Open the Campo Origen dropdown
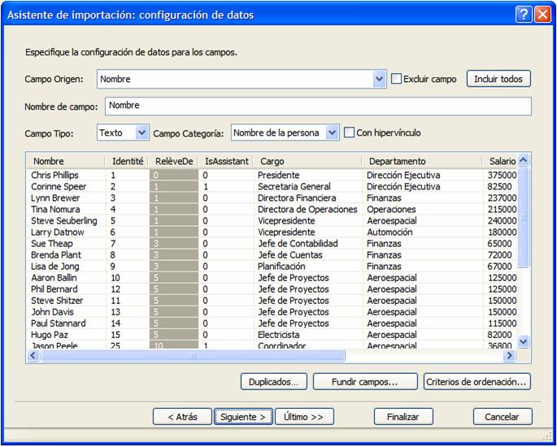 click(379, 79)
